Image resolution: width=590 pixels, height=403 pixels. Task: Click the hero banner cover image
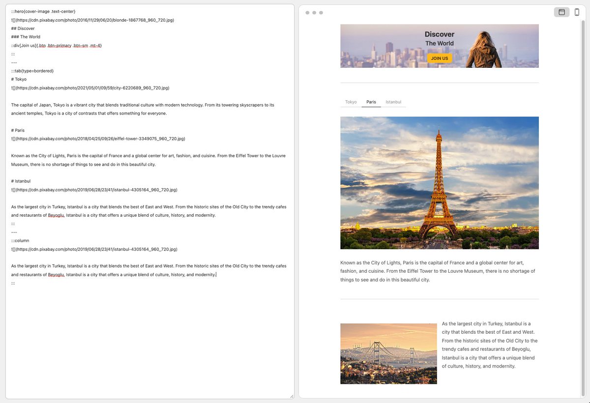pyautogui.click(x=440, y=46)
